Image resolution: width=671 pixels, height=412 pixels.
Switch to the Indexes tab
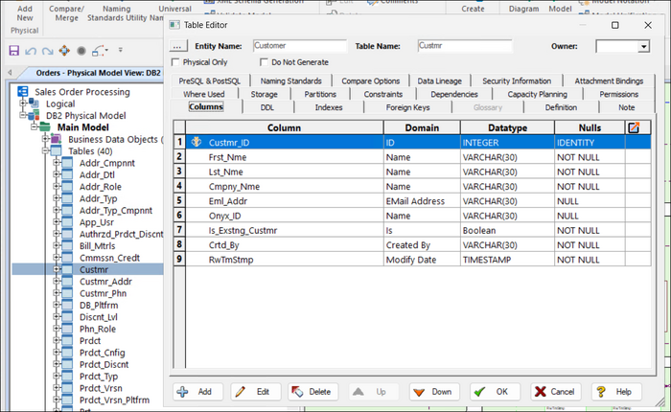click(329, 107)
